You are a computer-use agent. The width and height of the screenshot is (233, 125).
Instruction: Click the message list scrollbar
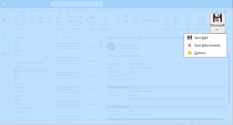coord(101,45)
